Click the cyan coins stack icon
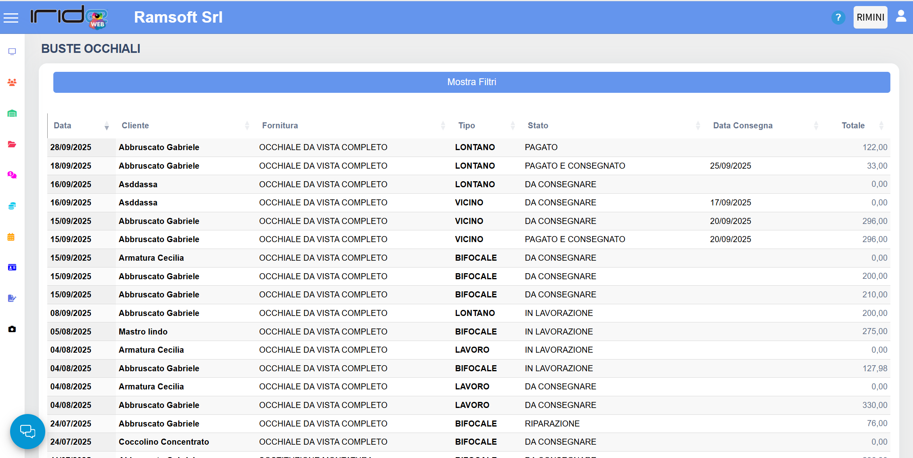Viewport: 913px width, 458px height. (x=12, y=206)
